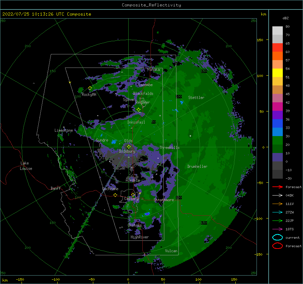
Task: Click the Innisfail label
Action: (136, 122)
